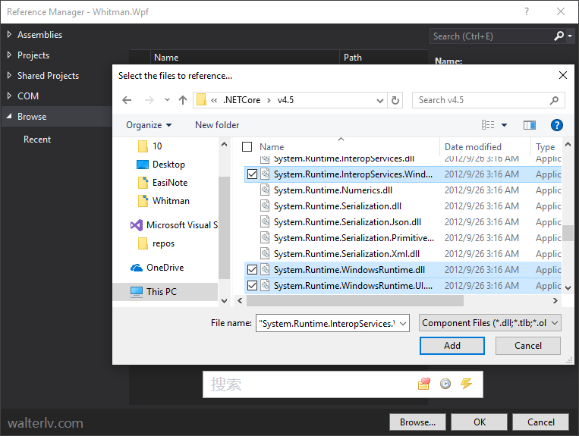
Task: Change view layout icon in file dialog
Action: click(x=488, y=125)
